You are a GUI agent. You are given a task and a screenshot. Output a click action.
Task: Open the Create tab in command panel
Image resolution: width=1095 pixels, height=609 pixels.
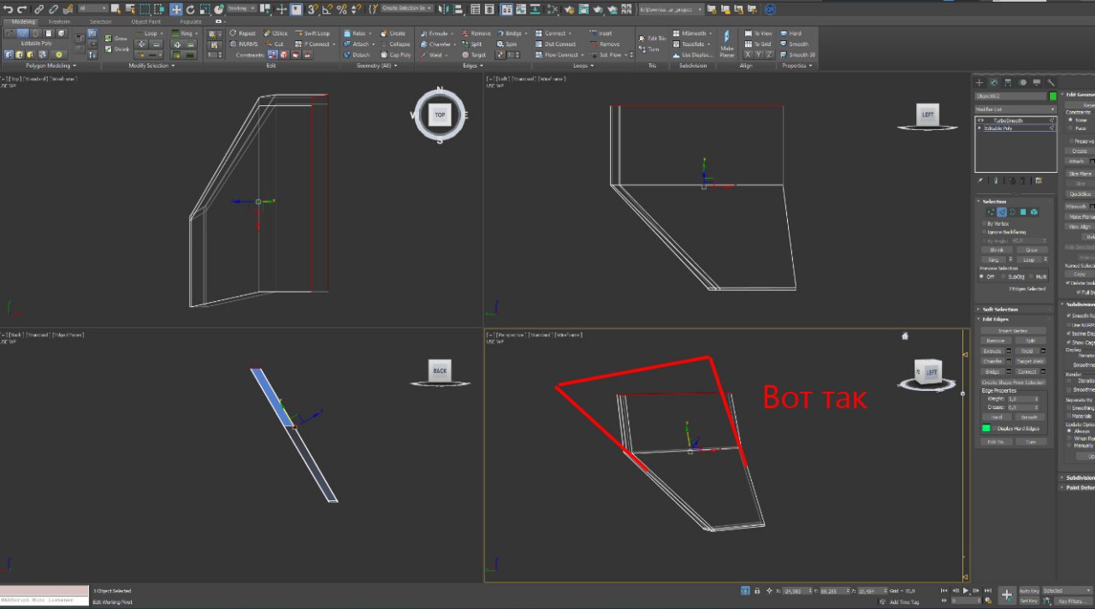(980, 82)
